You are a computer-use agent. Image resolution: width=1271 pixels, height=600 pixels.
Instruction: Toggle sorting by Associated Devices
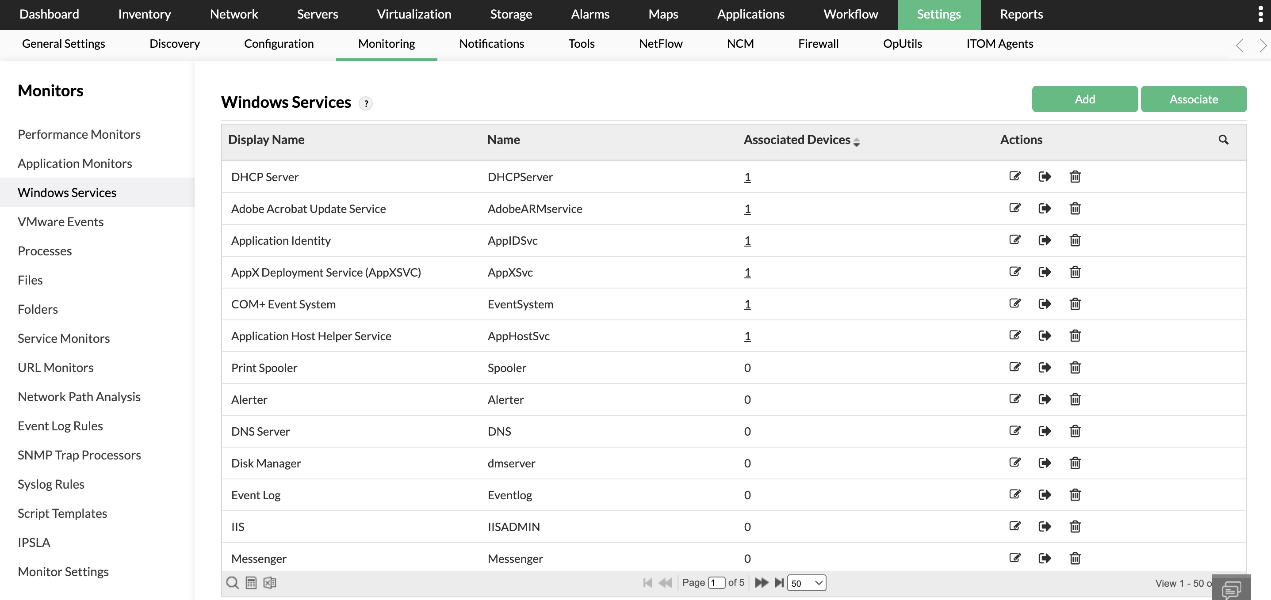[857, 142]
